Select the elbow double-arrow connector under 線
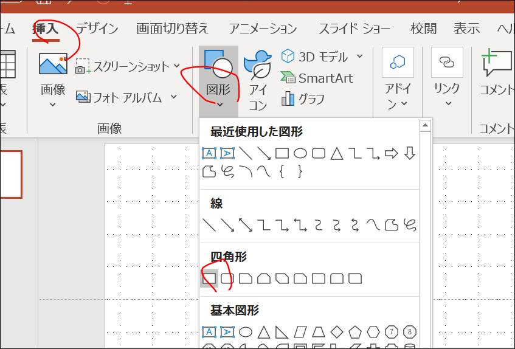Screen dimensions: 515x349 pos(300,225)
